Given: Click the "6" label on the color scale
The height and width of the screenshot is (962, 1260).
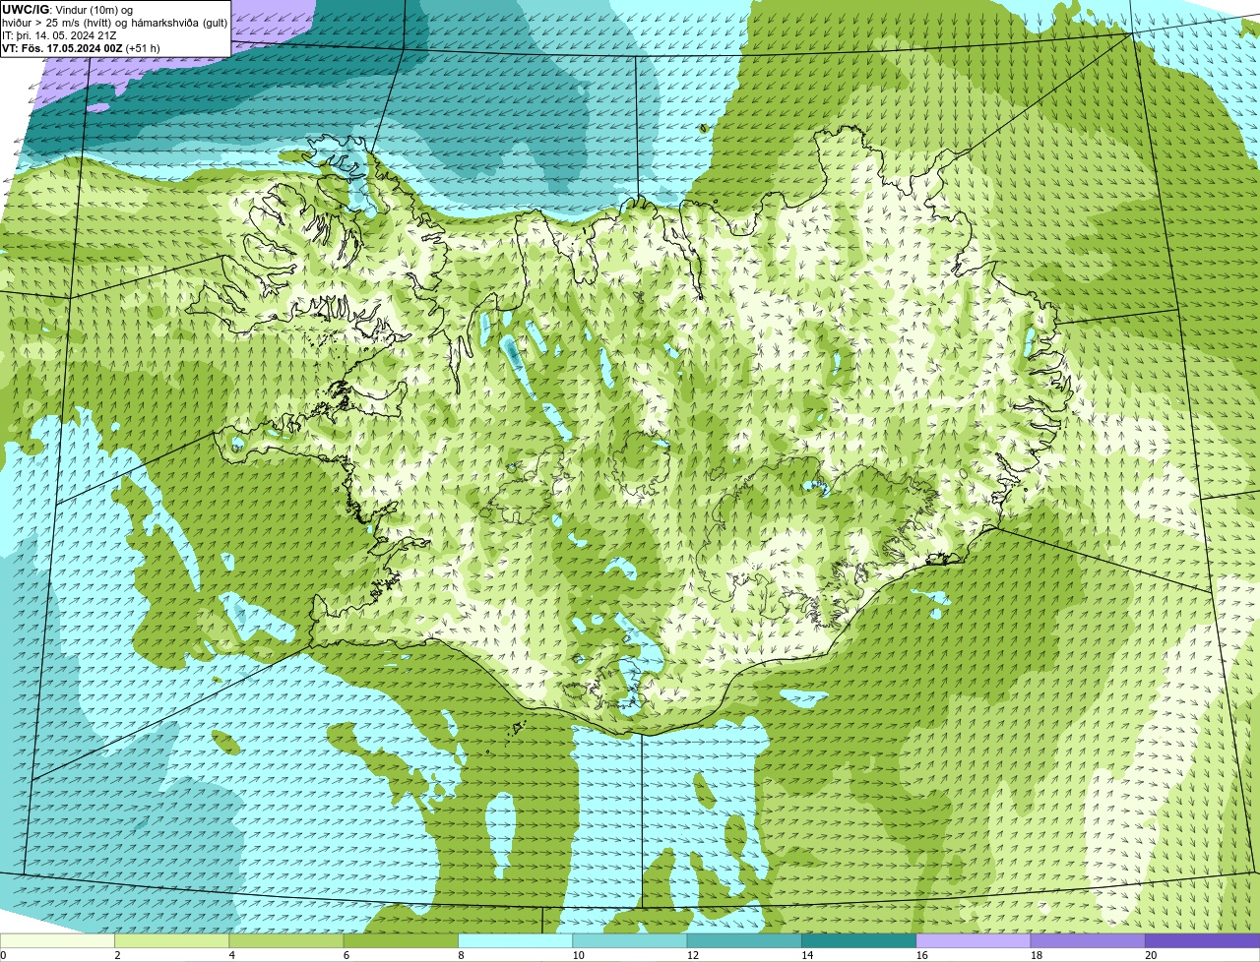Looking at the screenshot, I should 346,955.
